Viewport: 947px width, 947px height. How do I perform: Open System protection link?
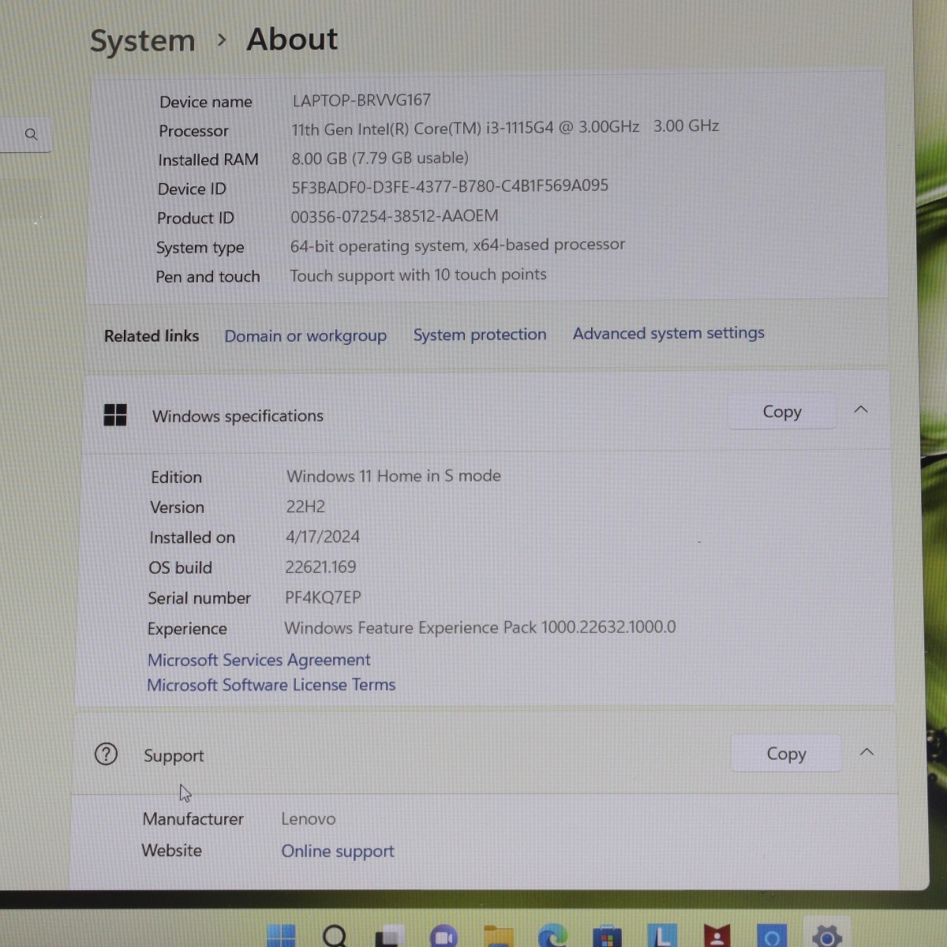coord(480,335)
